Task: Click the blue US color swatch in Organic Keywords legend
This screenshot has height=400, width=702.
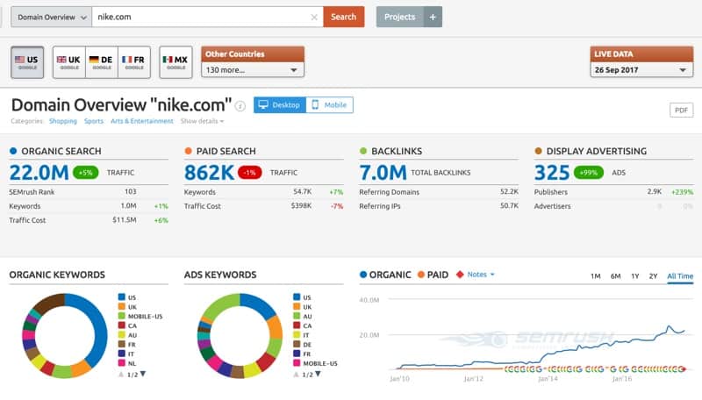Action: tap(121, 297)
